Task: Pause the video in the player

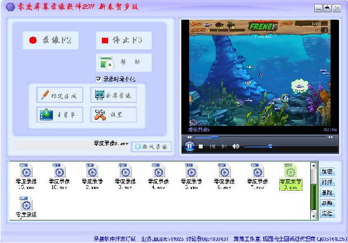Action: tap(190, 146)
